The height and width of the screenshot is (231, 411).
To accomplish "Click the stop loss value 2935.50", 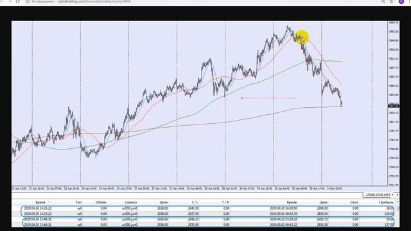I will 193,225.
